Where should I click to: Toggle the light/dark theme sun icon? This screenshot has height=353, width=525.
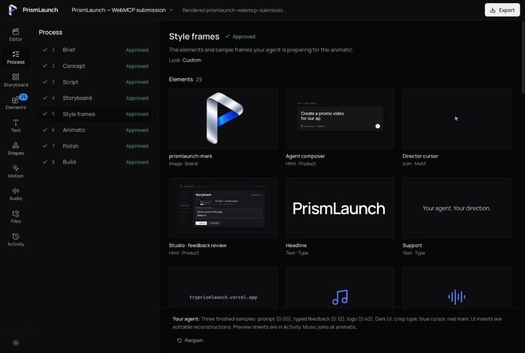coord(16,343)
